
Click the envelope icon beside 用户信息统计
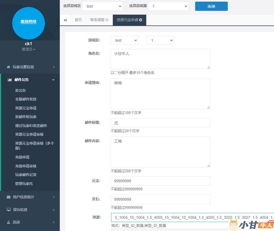coord(8,197)
